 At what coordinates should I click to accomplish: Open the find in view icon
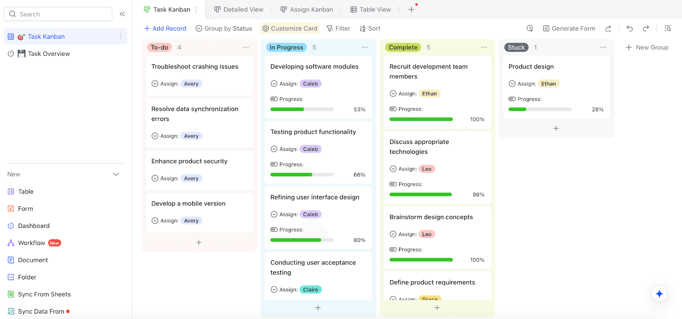[x=668, y=29]
